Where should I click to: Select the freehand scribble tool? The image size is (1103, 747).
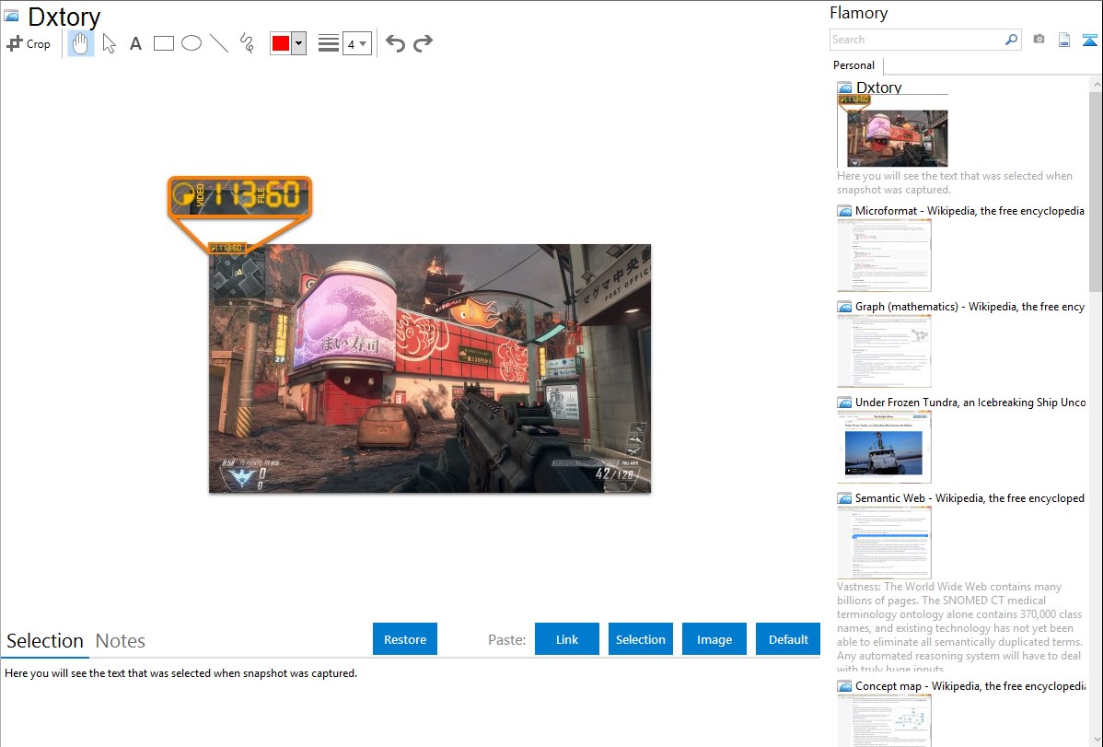pyautogui.click(x=247, y=43)
